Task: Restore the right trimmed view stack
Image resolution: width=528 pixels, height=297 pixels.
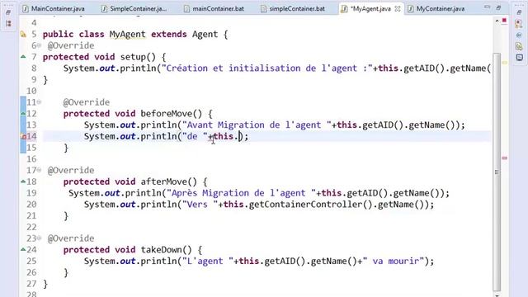Action: coord(519,12)
